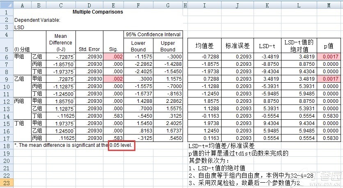Image resolution: width=343 pixels, height=188 pixels.
Task: Click 均值差 value 0.1163 in row 17
Action: click(204, 138)
